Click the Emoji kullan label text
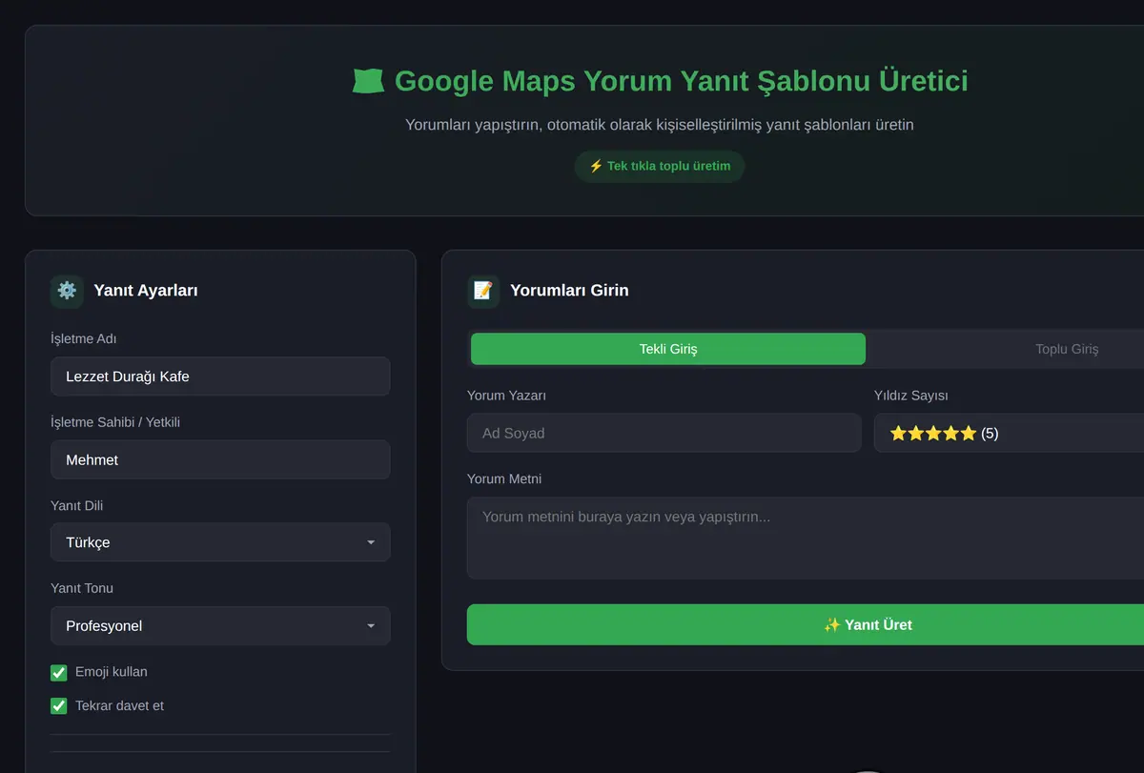This screenshot has width=1144, height=773. (112, 672)
